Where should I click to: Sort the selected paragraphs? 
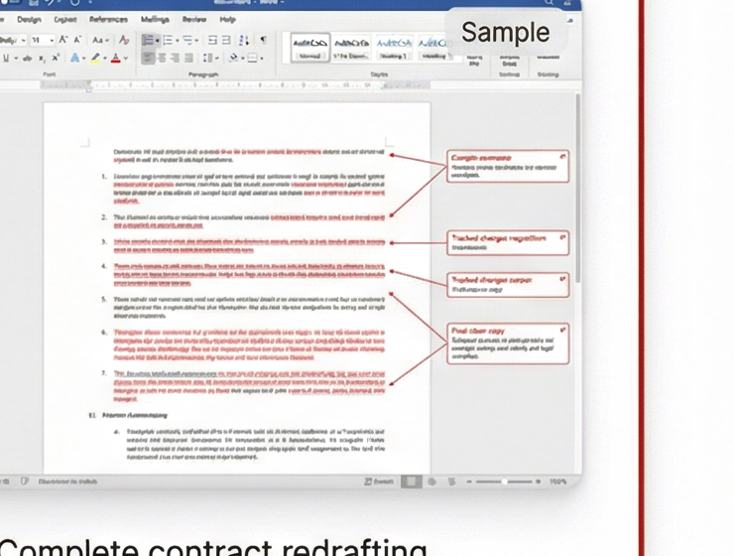coord(243,41)
